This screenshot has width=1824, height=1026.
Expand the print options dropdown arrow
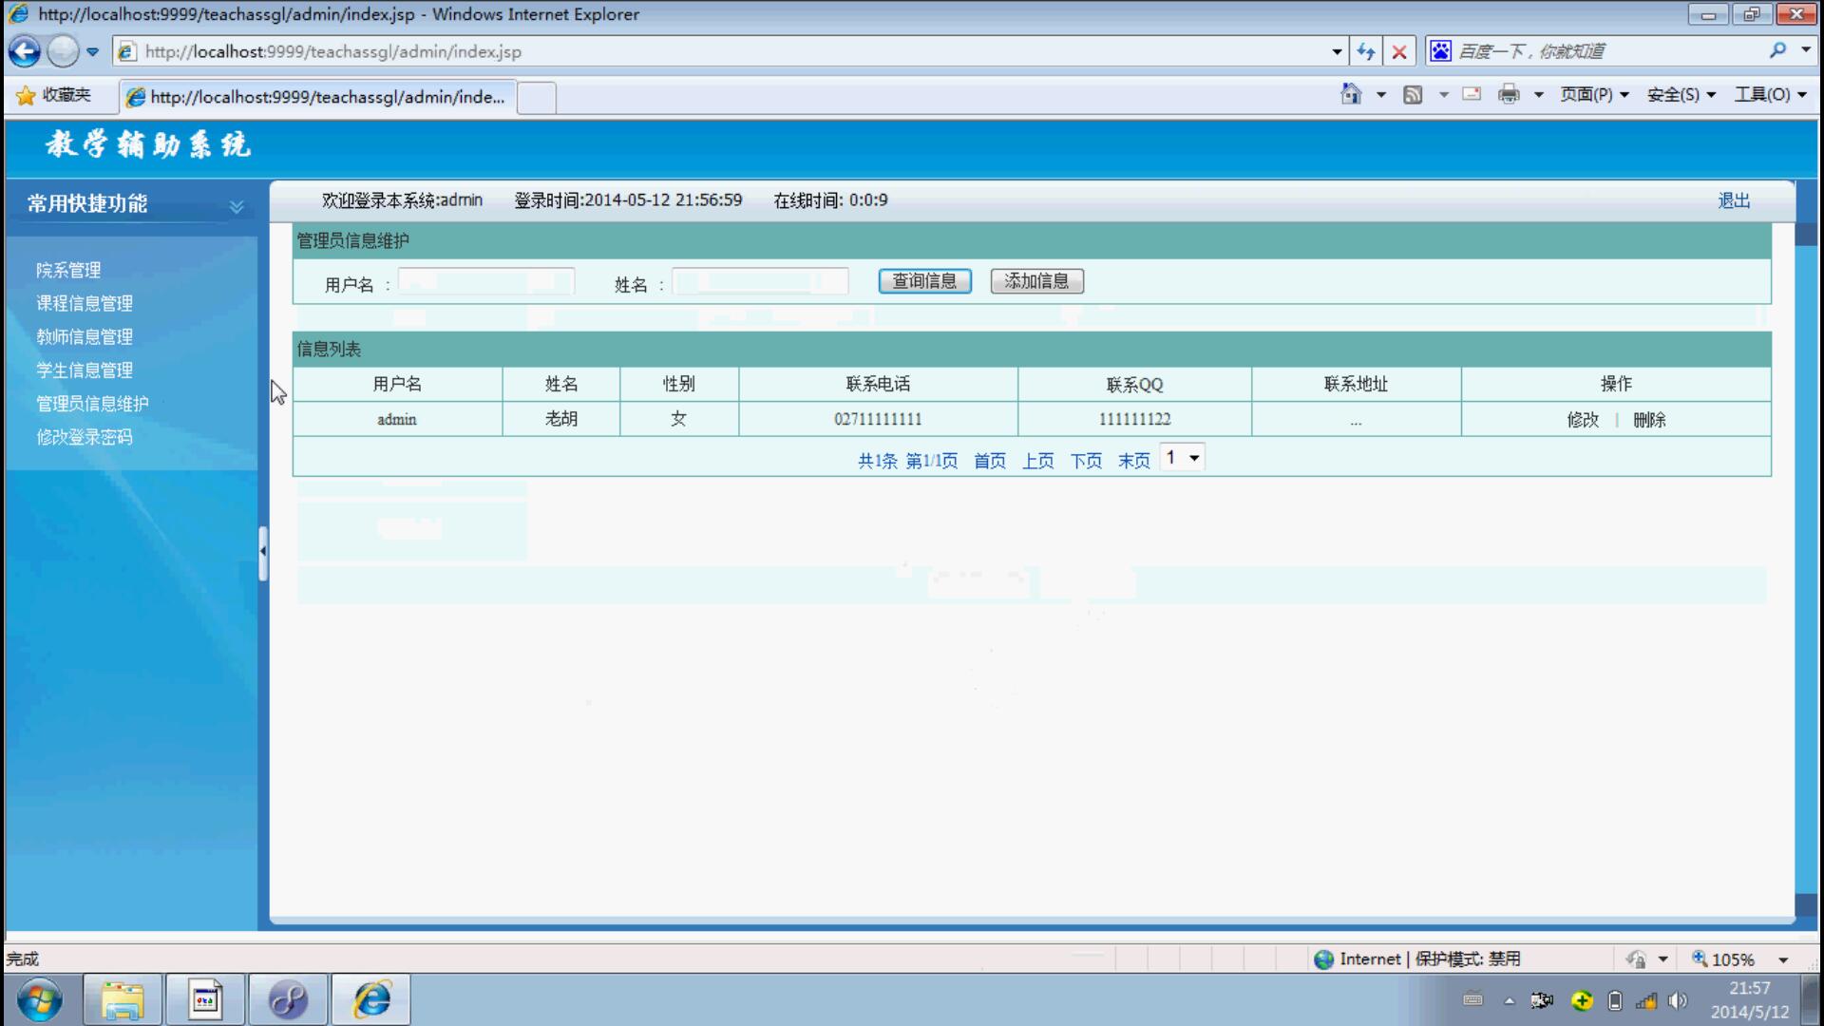point(1539,95)
